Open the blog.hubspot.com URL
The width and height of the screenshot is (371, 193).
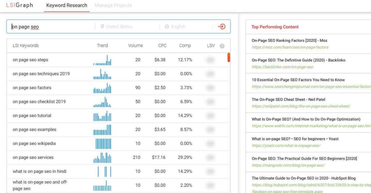pos(311,188)
